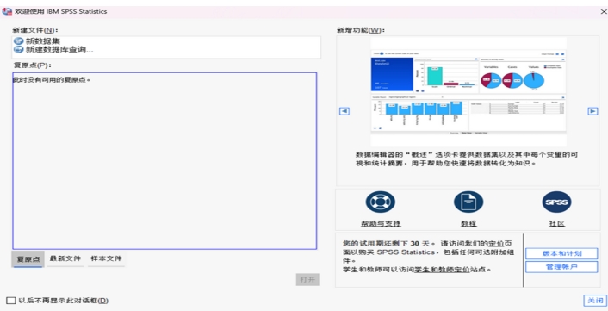
Task: Open the SPSS 社区 icon
Action: coord(556,202)
